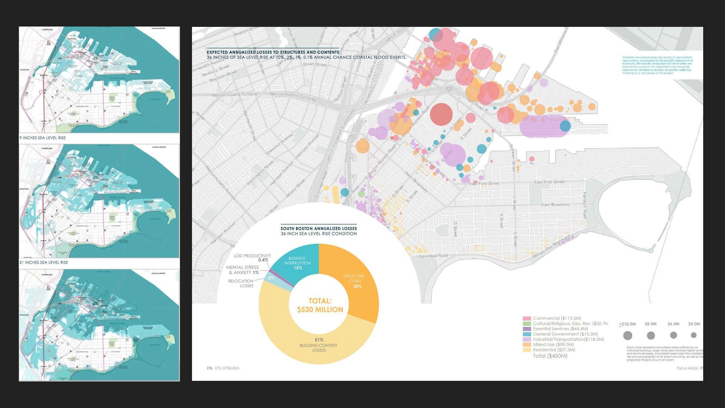Click the Mixed Use orange legend swatch
This screenshot has width=725, height=408.
(527, 345)
